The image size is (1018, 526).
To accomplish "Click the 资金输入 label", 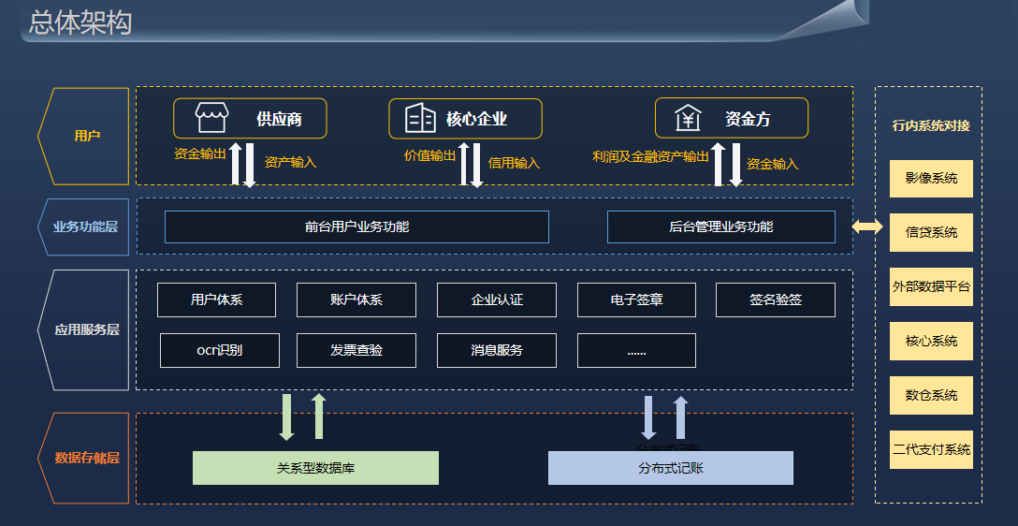I will tap(772, 165).
